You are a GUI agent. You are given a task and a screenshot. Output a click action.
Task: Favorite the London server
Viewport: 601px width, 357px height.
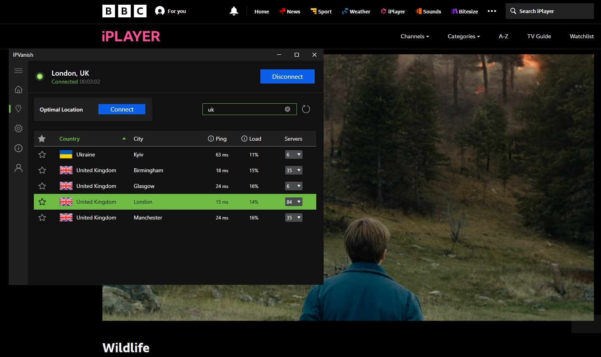42,202
